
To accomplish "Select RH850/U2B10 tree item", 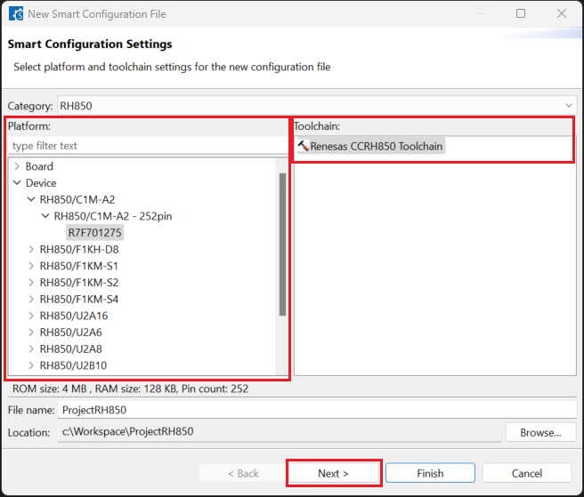I will coord(73,365).
